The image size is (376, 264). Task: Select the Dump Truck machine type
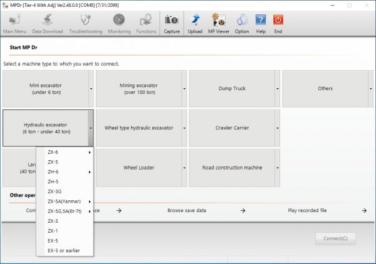(x=232, y=89)
